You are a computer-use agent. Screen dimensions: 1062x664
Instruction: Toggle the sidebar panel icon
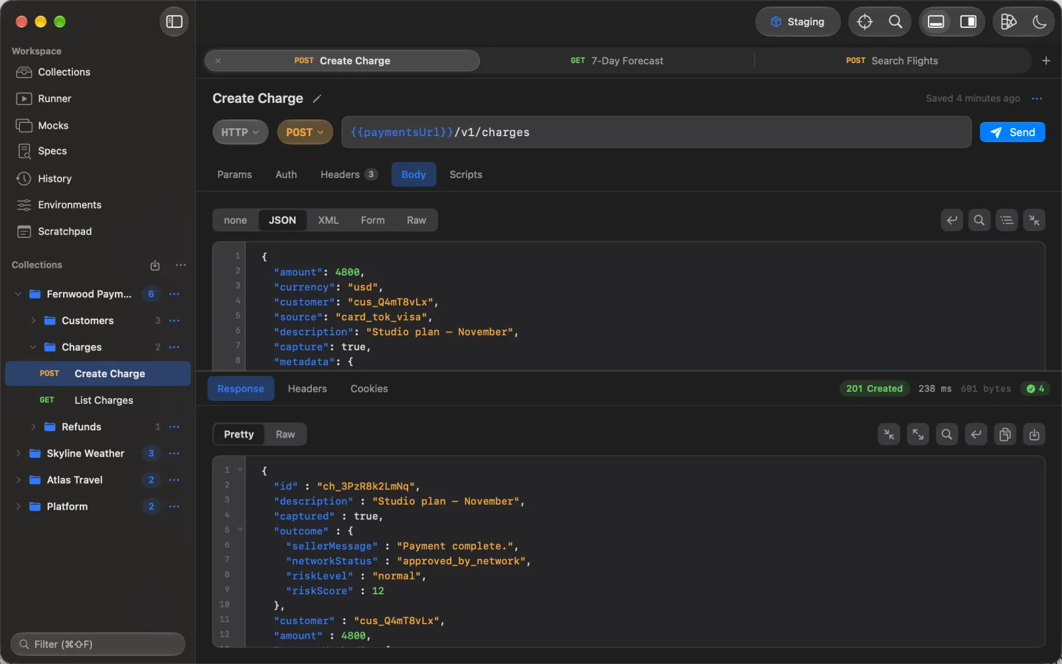pos(174,22)
